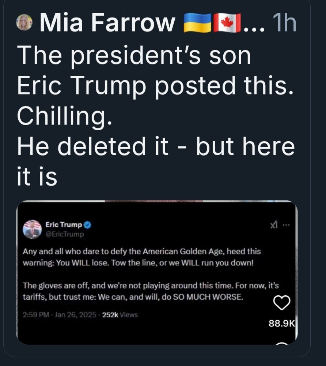Click the 2:59 PM Jan 26, 2025 timestamp
This screenshot has height=366, width=326.
point(60,315)
